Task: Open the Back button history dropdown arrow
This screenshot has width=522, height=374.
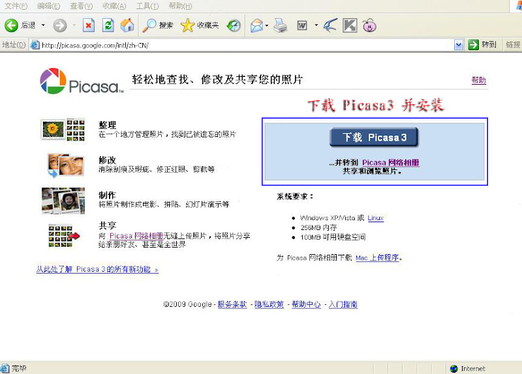Action: (43, 25)
